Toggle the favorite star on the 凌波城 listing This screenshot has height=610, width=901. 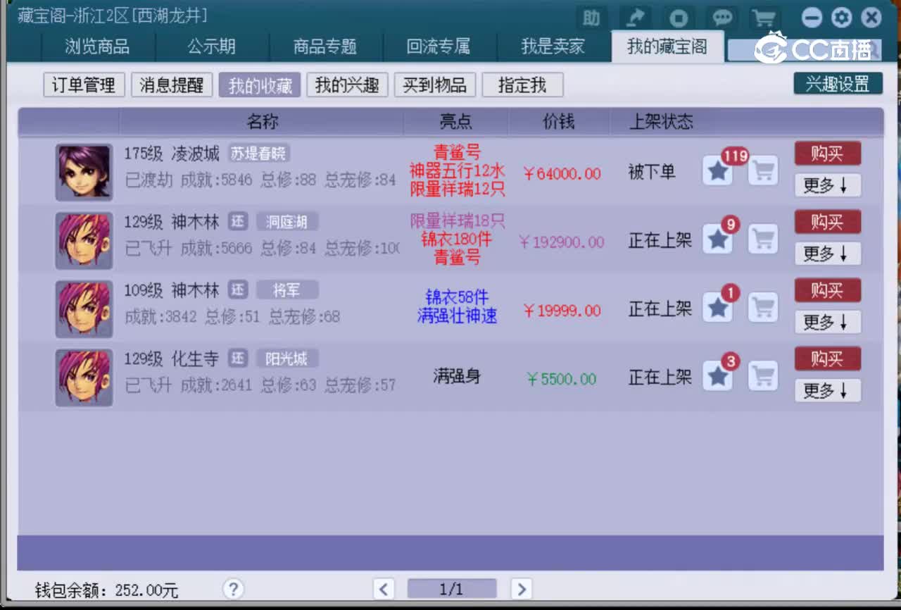(717, 170)
